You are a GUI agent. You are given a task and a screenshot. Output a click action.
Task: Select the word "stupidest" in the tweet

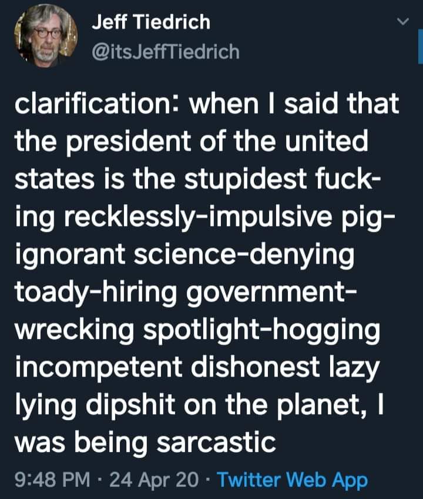[x=246, y=179]
